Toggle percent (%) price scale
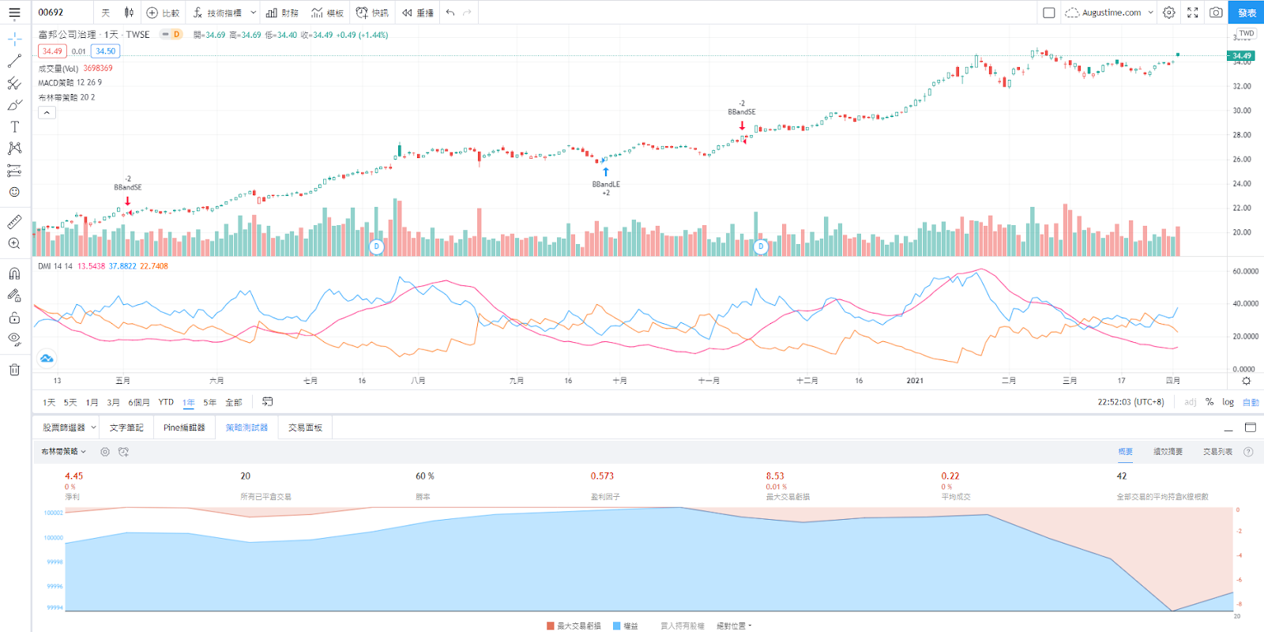 (x=1209, y=402)
